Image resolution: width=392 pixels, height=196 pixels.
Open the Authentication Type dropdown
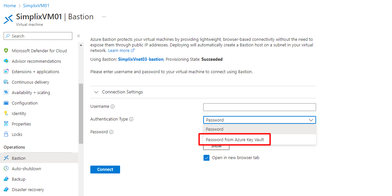click(259, 120)
